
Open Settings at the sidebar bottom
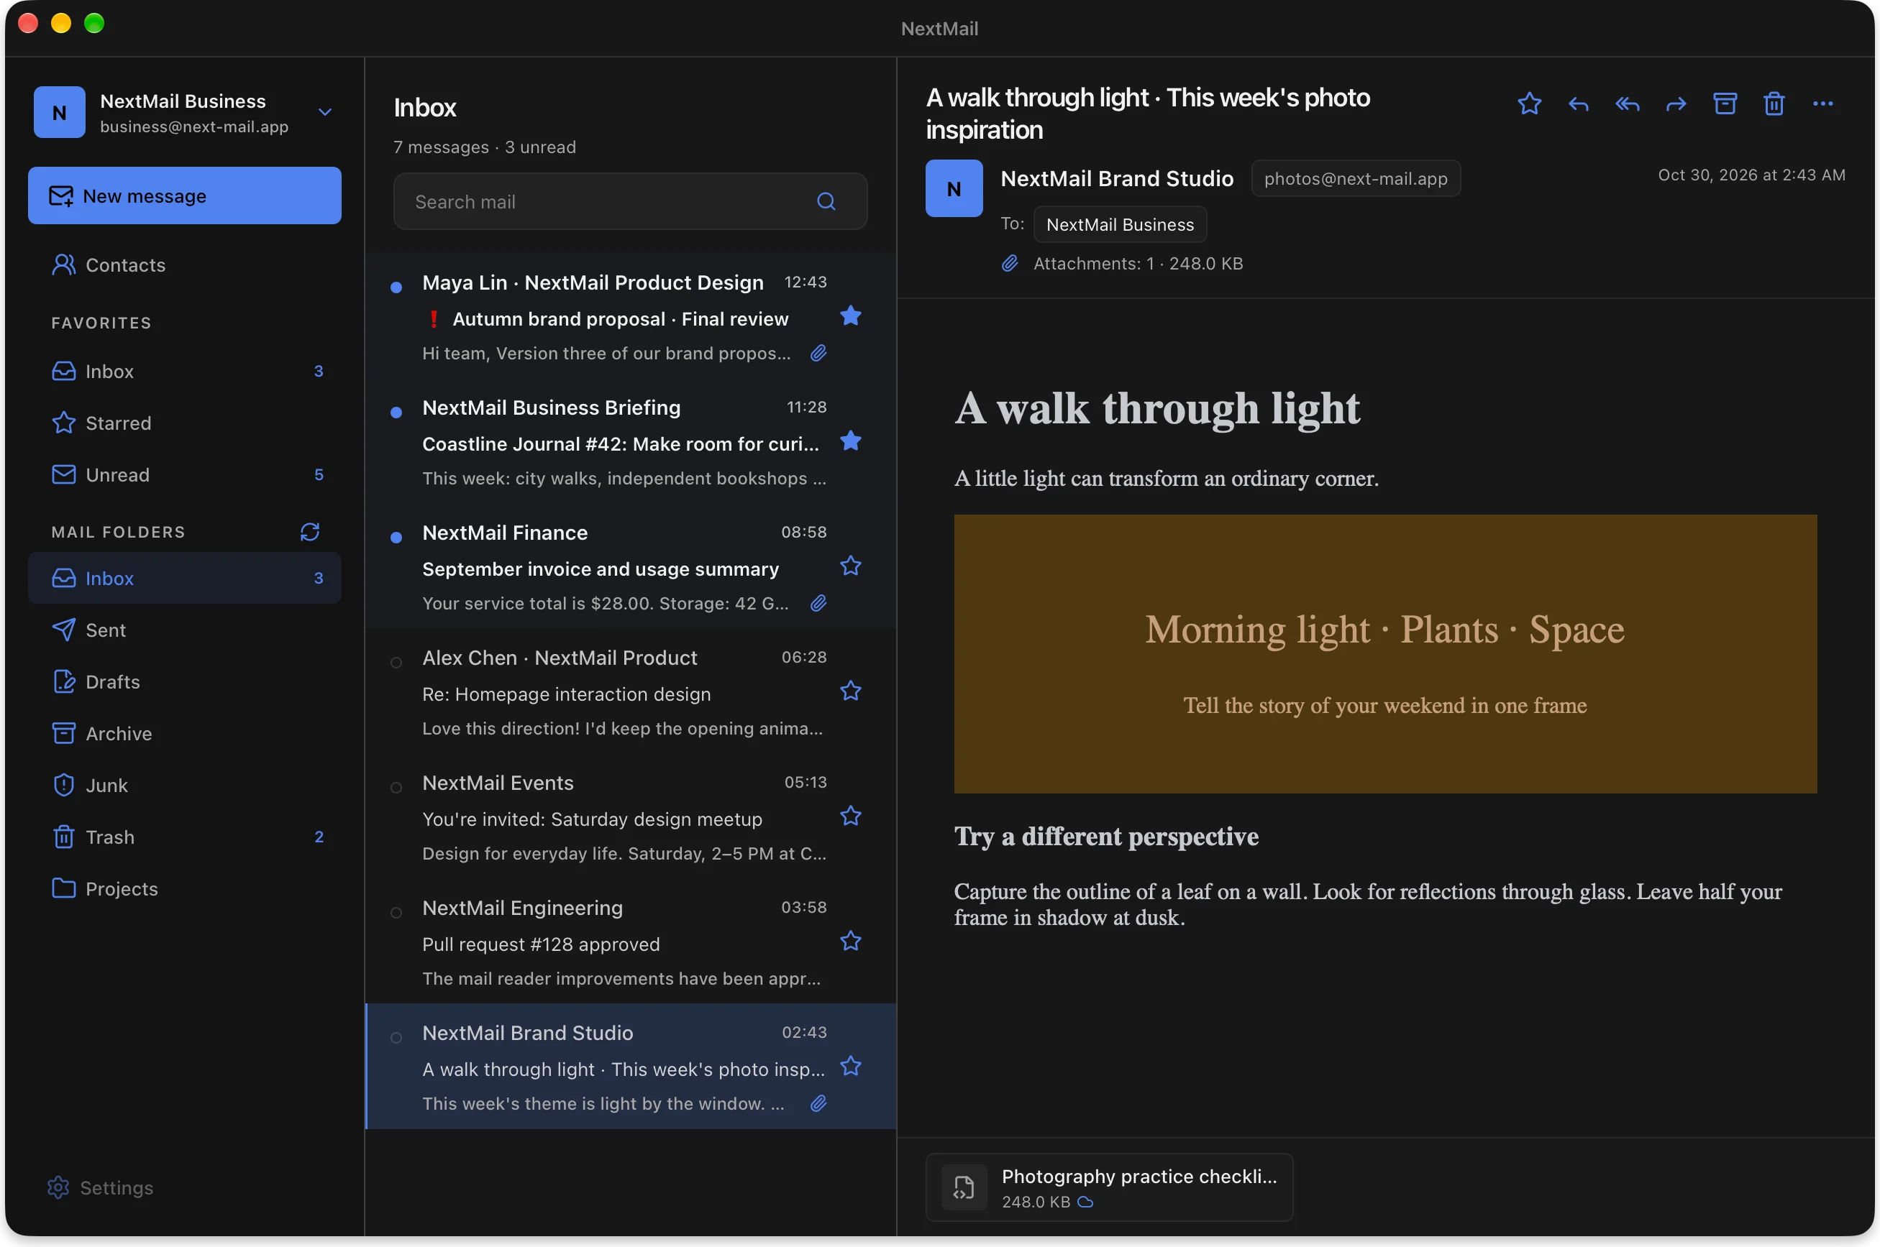[100, 1187]
